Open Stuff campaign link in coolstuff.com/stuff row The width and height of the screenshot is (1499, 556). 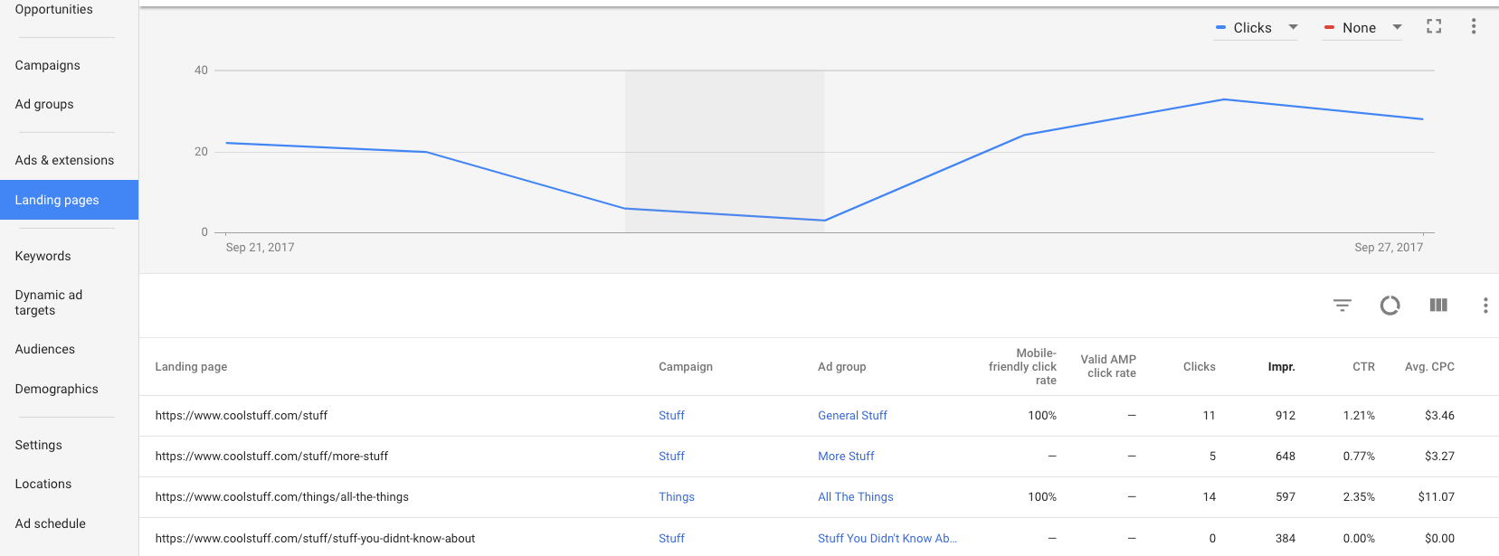(x=671, y=416)
